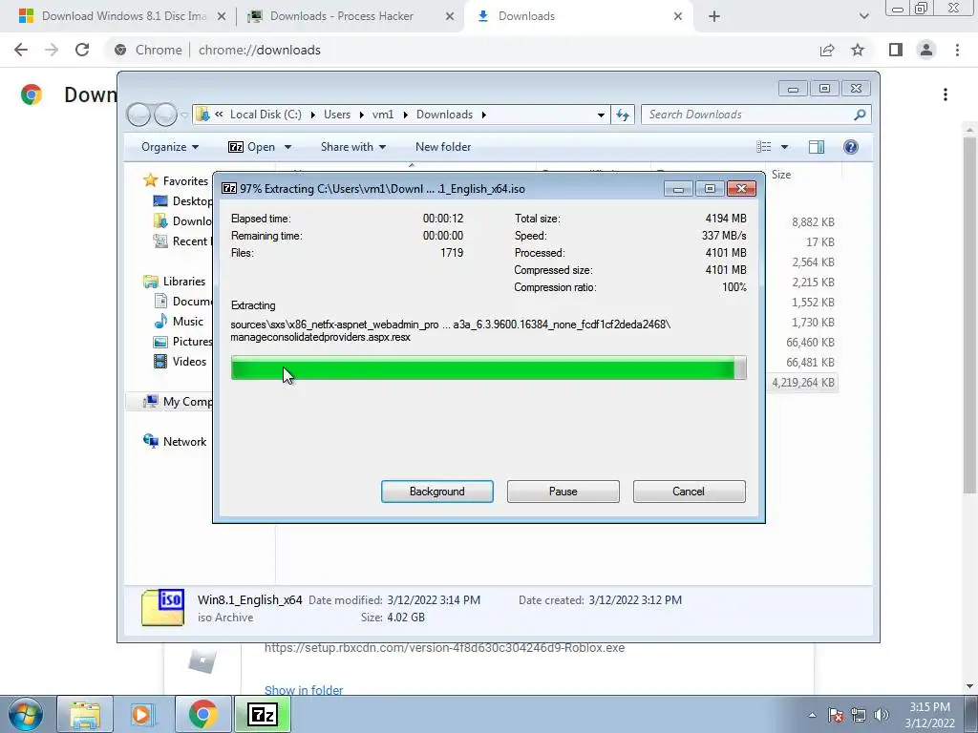
Task: Click the 4,219,264 KB size cell
Action: 803,383
